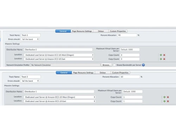Remove Track 3 US East location row
This screenshot has width=176, height=132.
coord(168,101)
